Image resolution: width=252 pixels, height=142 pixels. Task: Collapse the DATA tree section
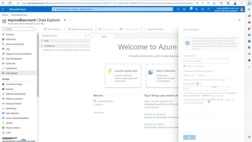pos(42,41)
